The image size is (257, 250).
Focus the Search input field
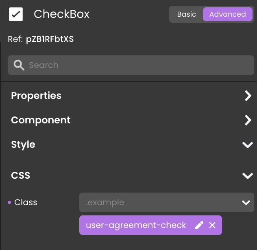pyautogui.click(x=138, y=65)
